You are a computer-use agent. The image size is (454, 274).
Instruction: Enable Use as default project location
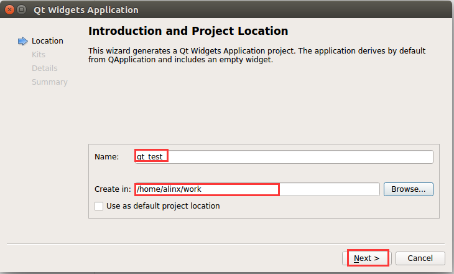pyautogui.click(x=99, y=206)
